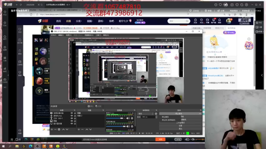This screenshot has height=149, width=266.
Task: Move scene down in OBS Scenes panel
Action: [90, 129]
